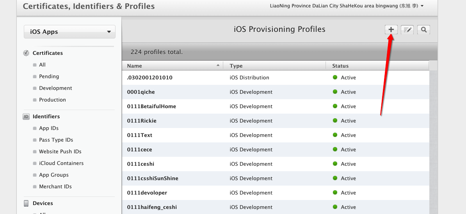Screen dimensions: 466x214
Task: Click the Devices phone icon
Action: click(26, 203)
